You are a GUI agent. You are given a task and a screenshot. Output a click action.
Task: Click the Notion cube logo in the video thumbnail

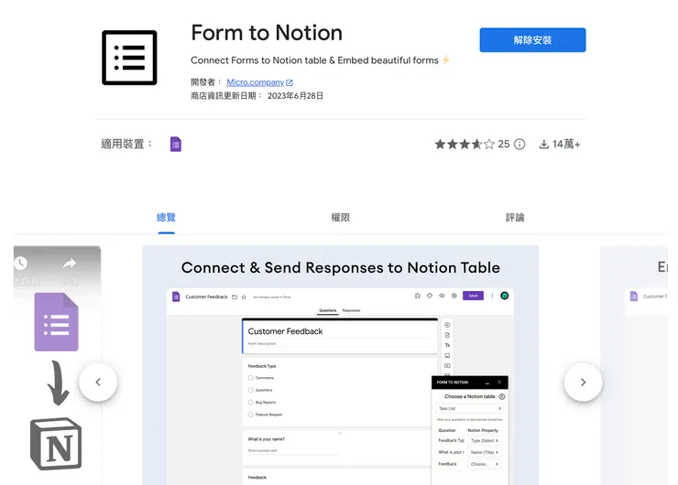click(x=56, y=444)
